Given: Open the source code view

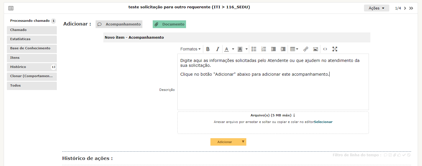Looking at the screenshot, I should (x=325, y=49).
